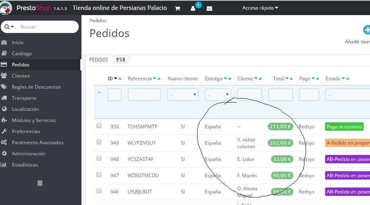
Task: Open the search type dropdown magnifier
Action: 9,27
